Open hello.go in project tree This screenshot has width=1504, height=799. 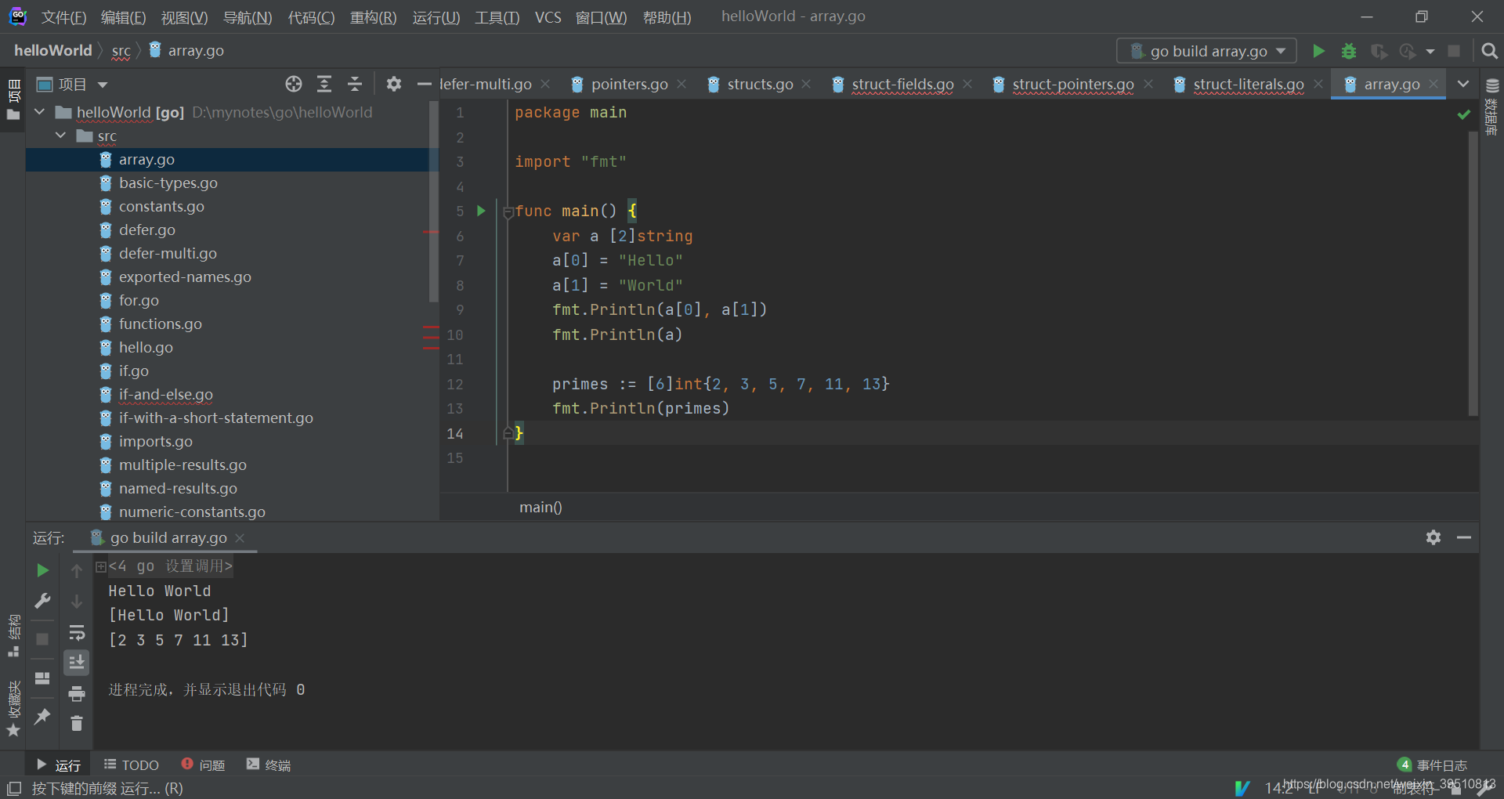(146, 347)
